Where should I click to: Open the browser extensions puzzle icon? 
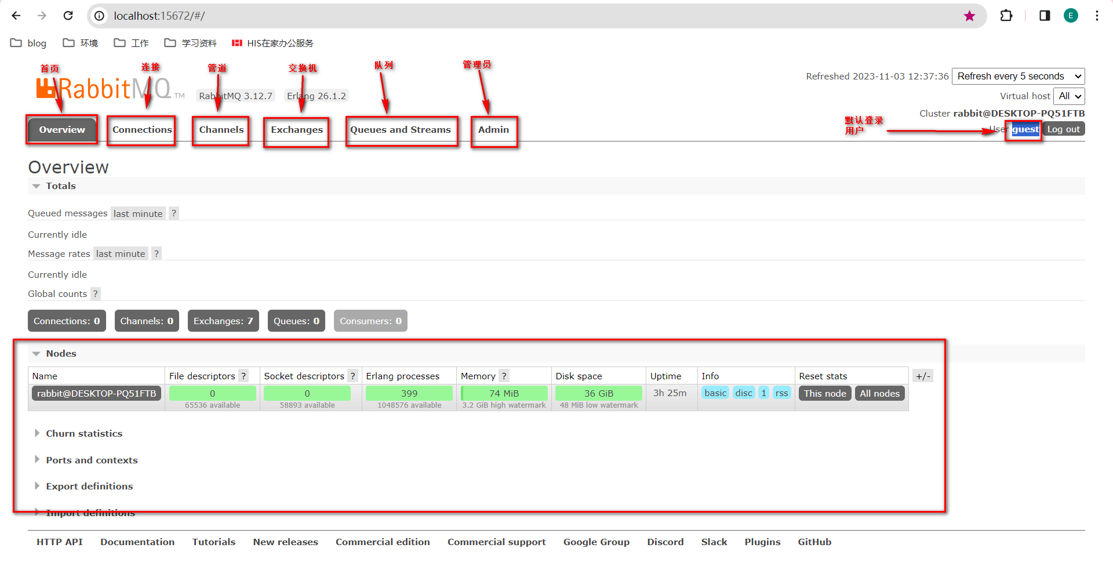click(x=1006, y=16)
